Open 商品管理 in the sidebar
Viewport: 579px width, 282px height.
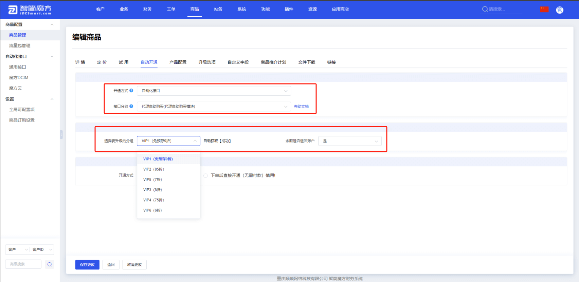pyautogui.click(x=18, y=35)
